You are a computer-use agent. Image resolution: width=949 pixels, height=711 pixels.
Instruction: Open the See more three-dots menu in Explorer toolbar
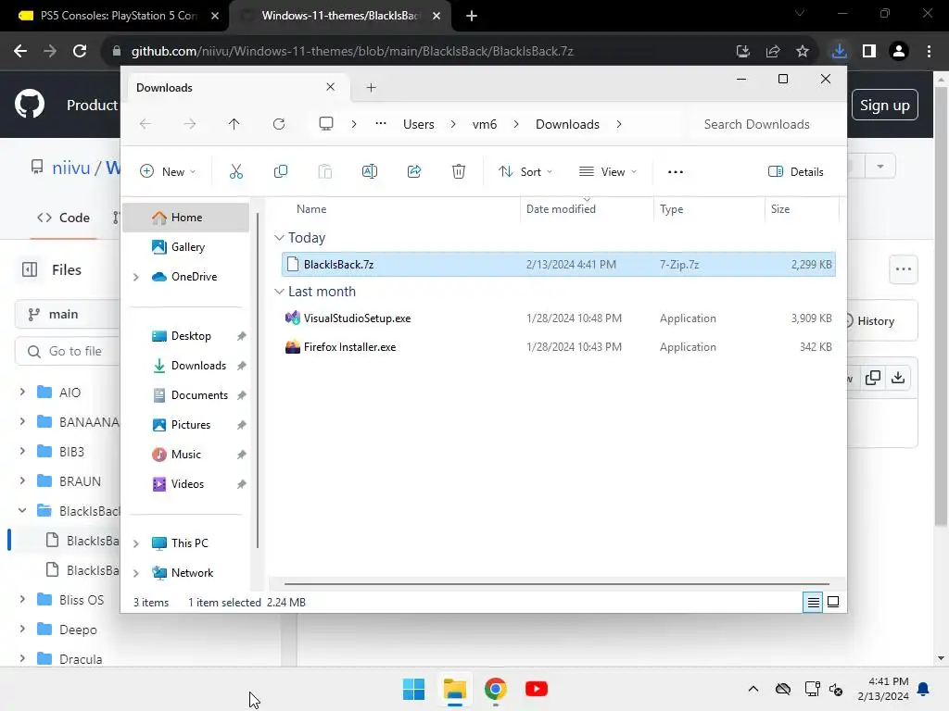click(x=676, y=171)
